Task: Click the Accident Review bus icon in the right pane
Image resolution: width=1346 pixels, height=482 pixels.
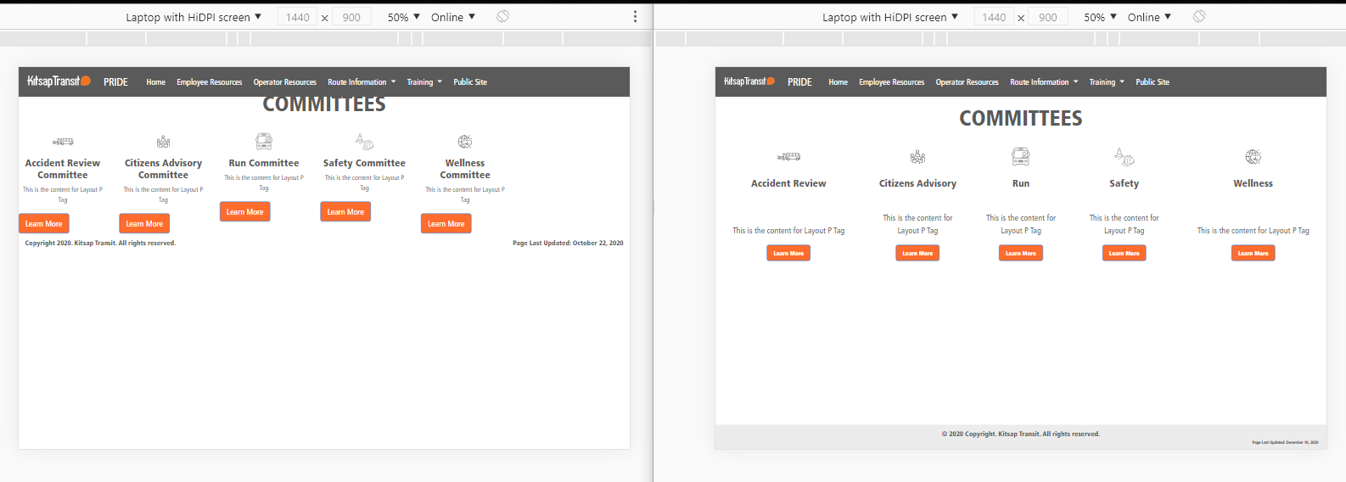Action: tap(788, 157)
